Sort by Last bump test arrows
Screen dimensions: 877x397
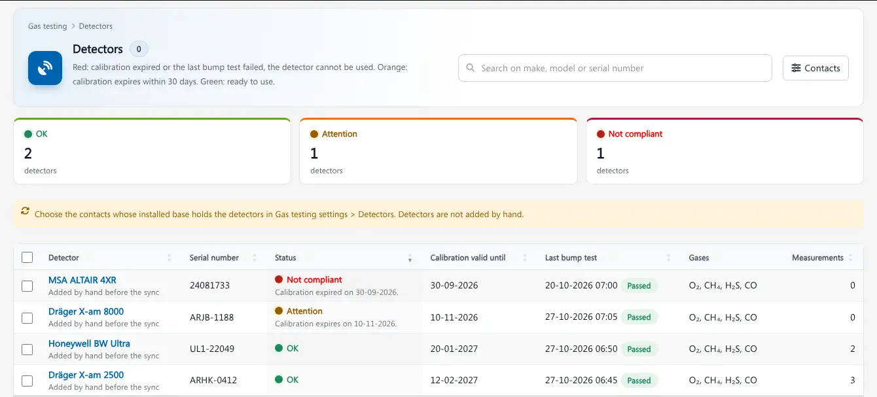coord(669,258)
